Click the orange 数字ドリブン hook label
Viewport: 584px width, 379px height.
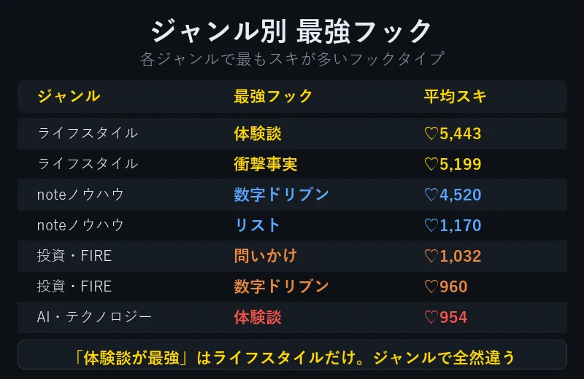point(281,286)
